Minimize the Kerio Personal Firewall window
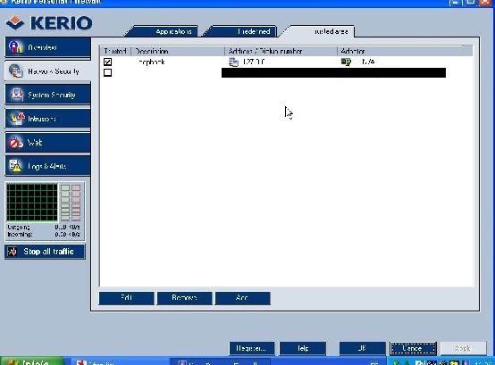495x365 pixels. (455, 2)
